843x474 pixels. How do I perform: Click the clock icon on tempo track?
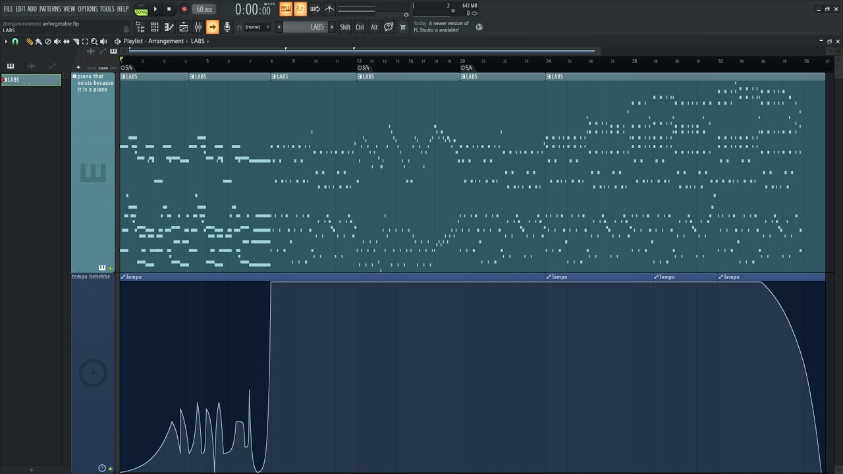pyautogui.click(x=102, y=468)
